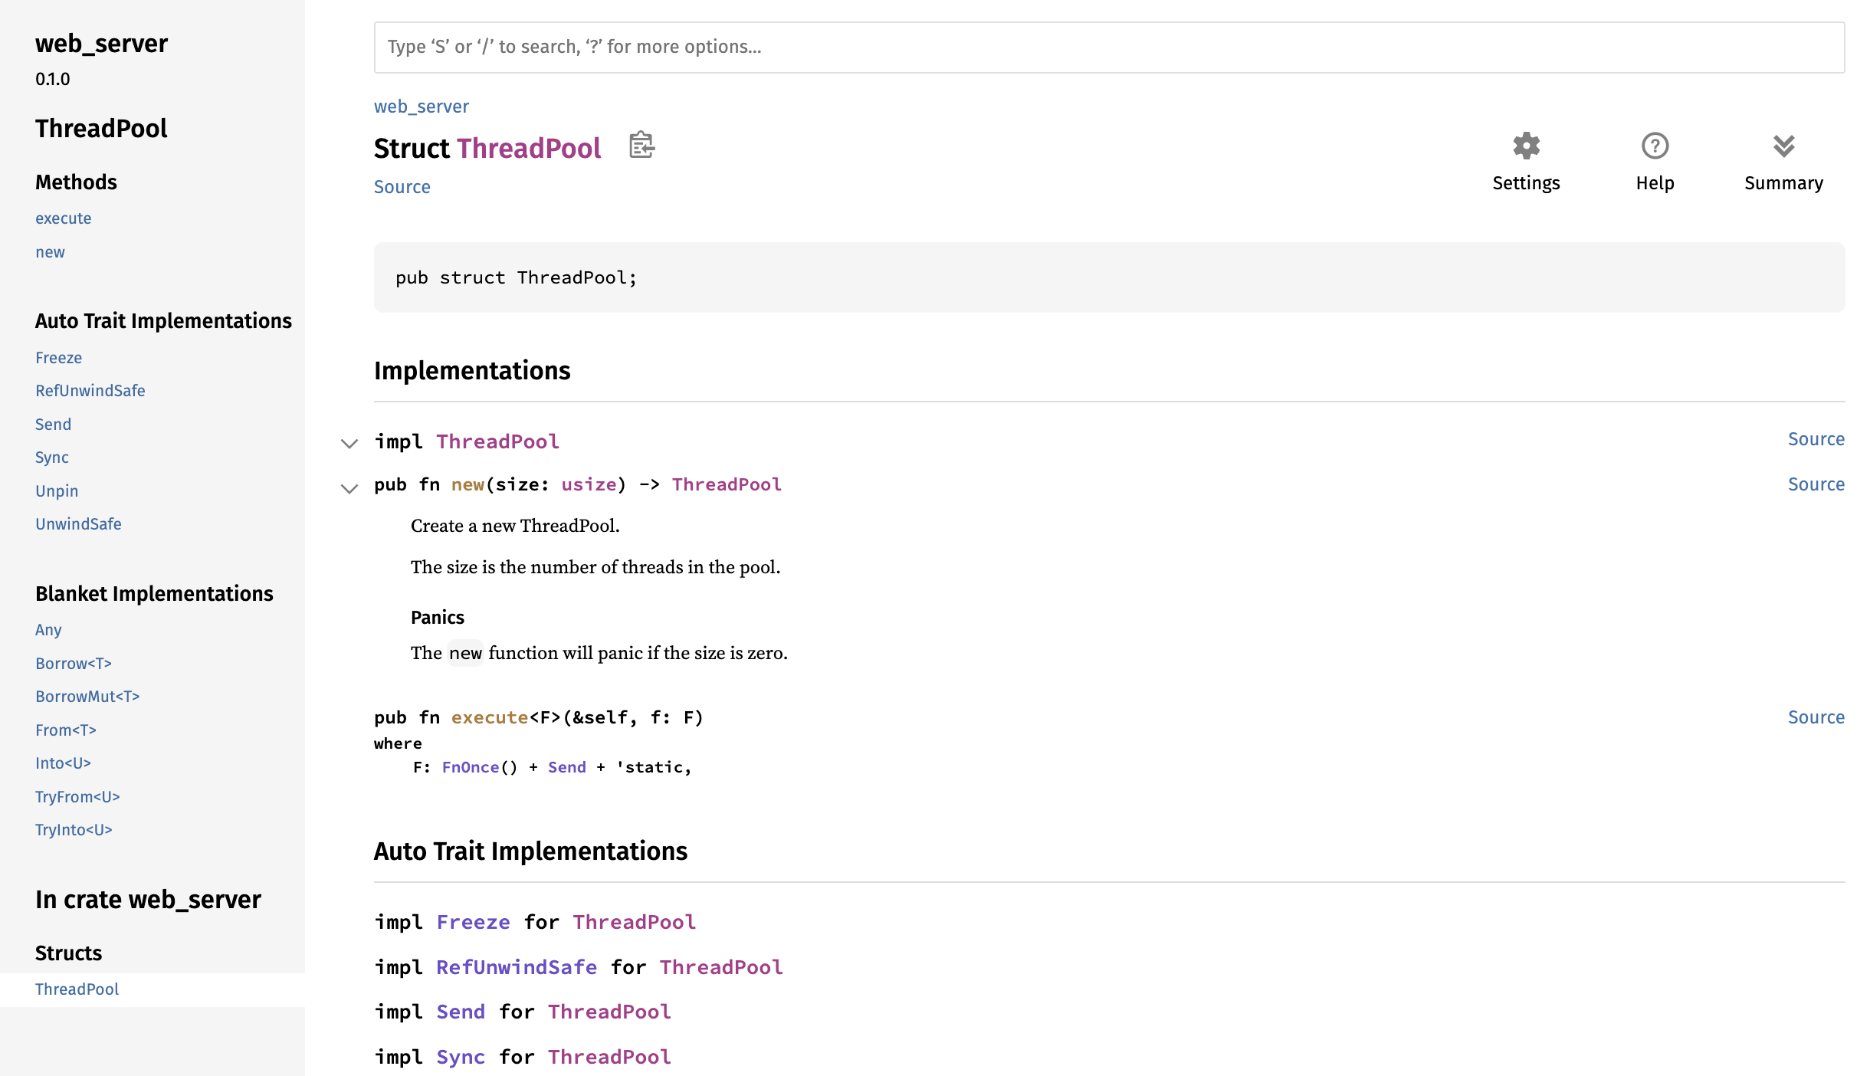Open RefUnwindSafe trait link in main content
1870x1076 pixels.
pyautogui.click(x=517, y=967)
